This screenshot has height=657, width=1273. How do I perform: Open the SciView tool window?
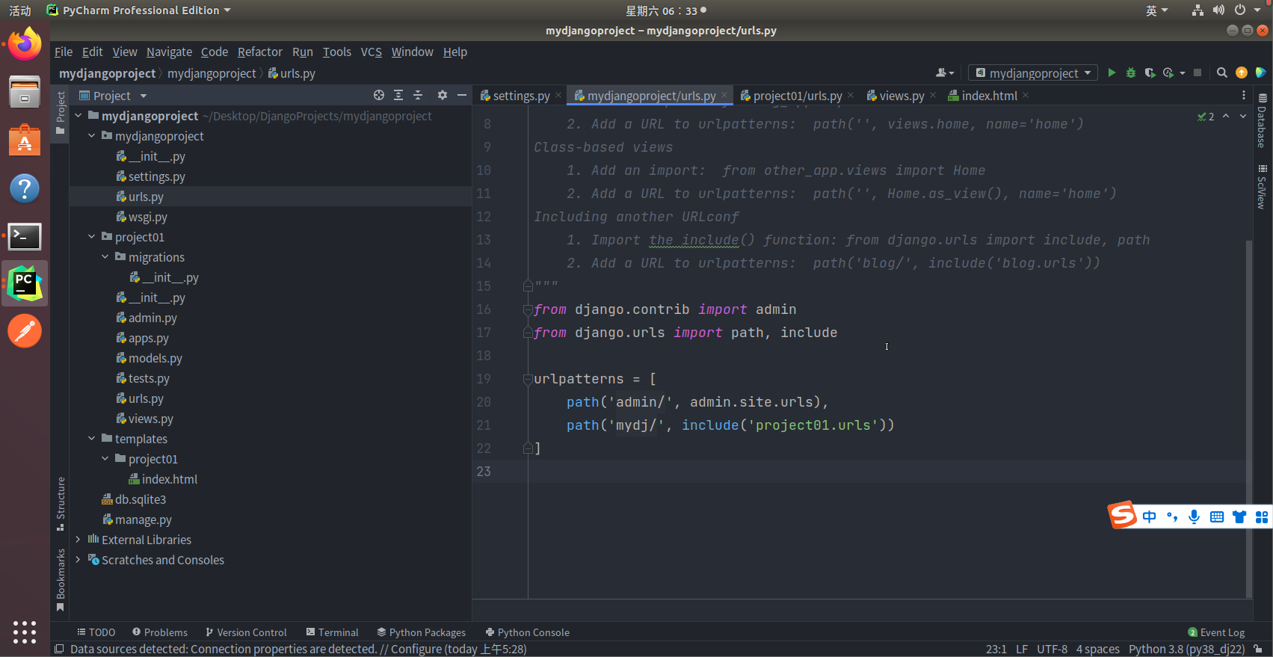[1263, 186]
